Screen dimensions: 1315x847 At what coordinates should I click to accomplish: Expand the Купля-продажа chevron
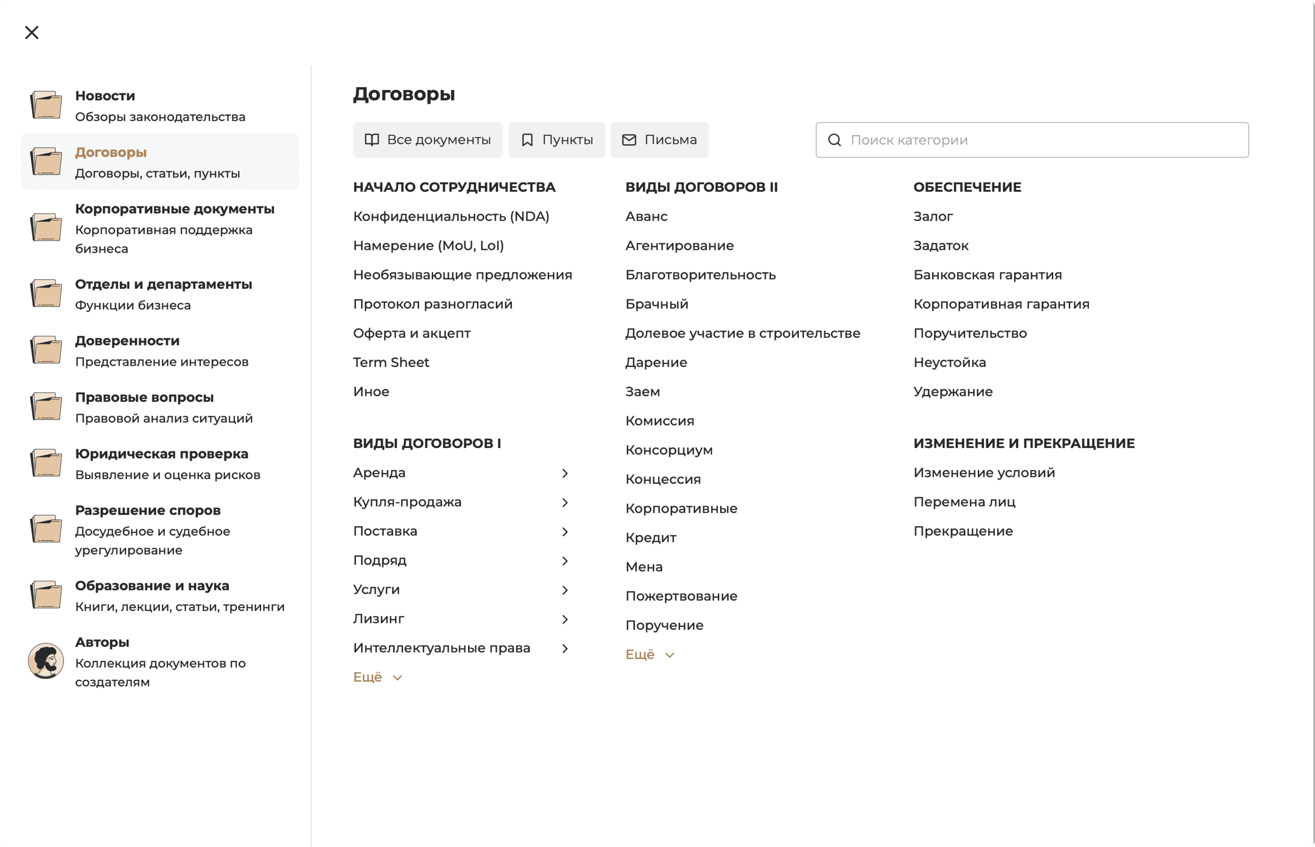pyautogui.click(x=565, y=502)
